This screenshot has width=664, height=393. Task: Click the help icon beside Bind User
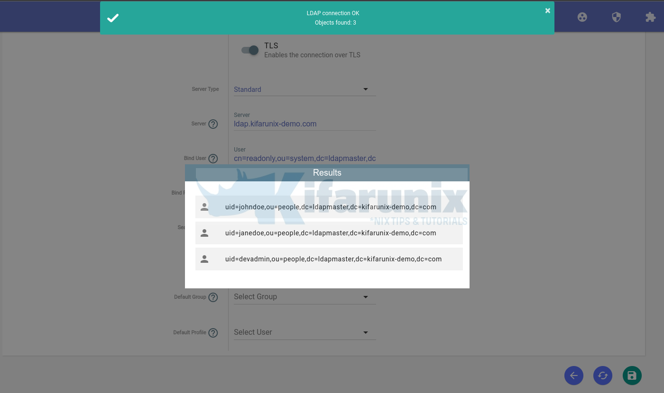coord(213,159)
